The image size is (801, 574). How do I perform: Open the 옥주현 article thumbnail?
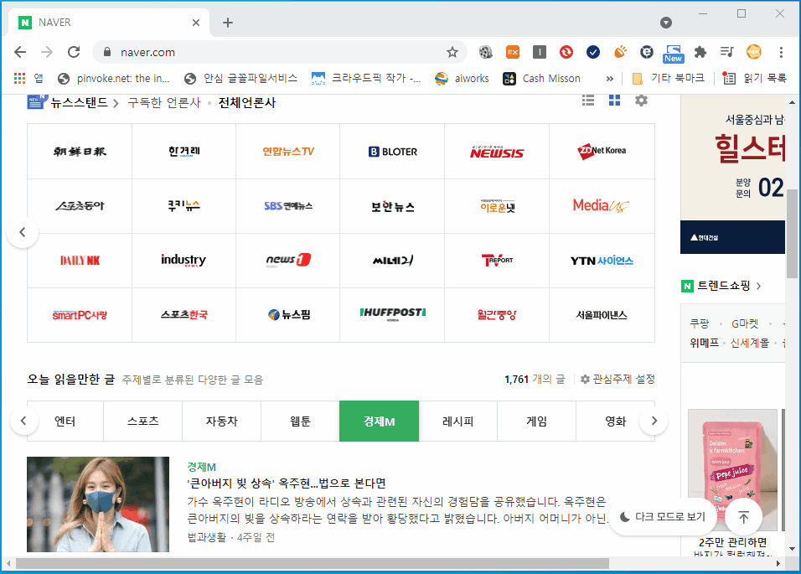98,504
